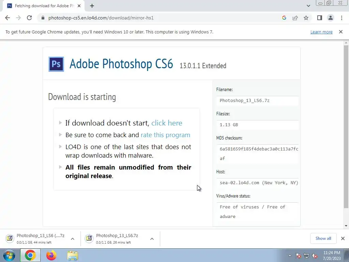This screenshot has width=349, height=262.
Task: Click the Learn more link
Action: coord(321,32)
